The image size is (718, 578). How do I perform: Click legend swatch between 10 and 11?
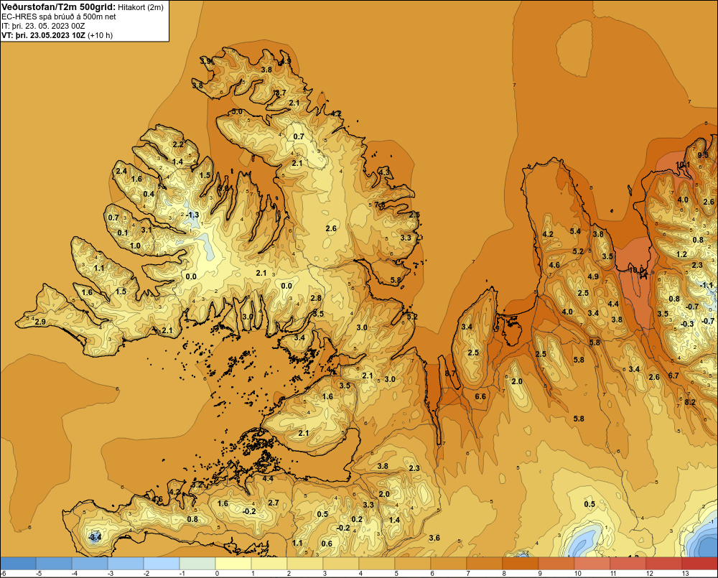[x=592, y=563]
